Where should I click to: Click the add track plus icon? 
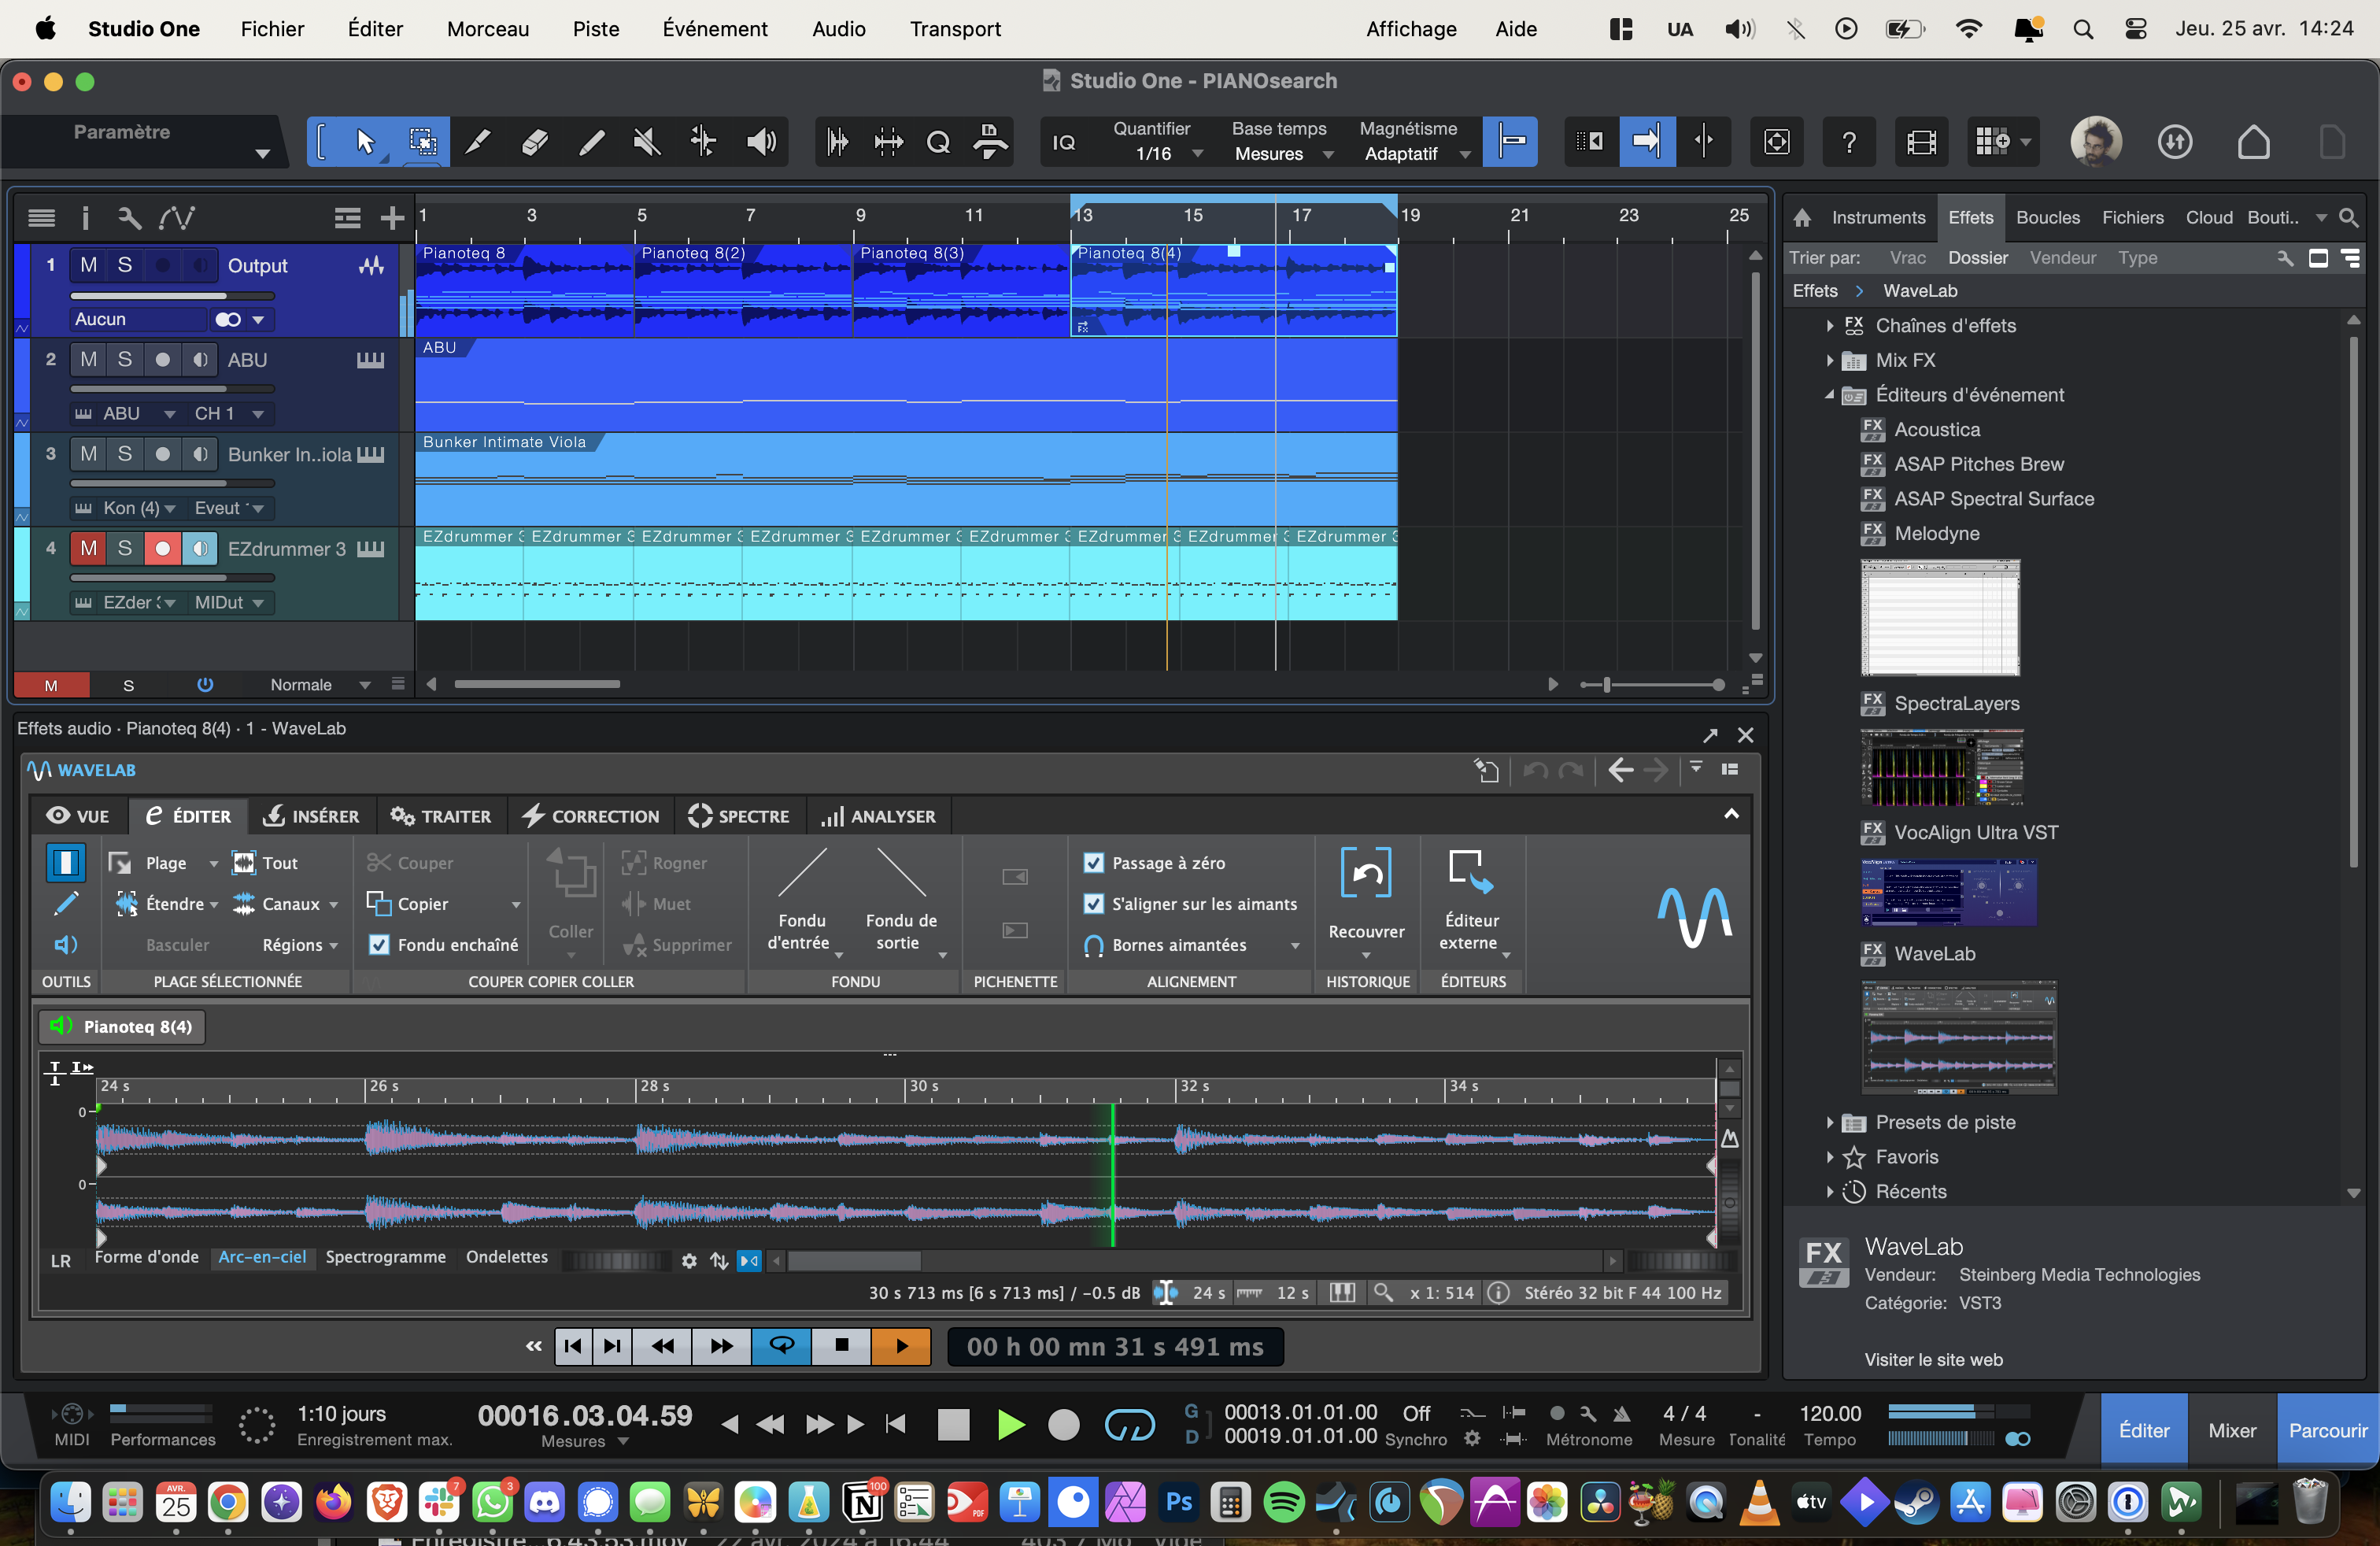coord(392,218)
